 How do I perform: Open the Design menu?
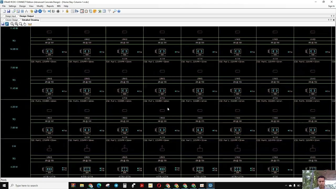[x=22, y=6]
